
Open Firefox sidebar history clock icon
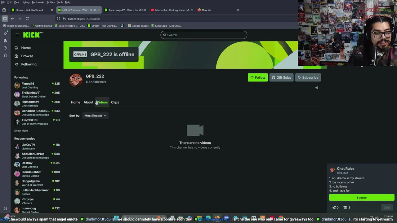[x=5, y=48]
